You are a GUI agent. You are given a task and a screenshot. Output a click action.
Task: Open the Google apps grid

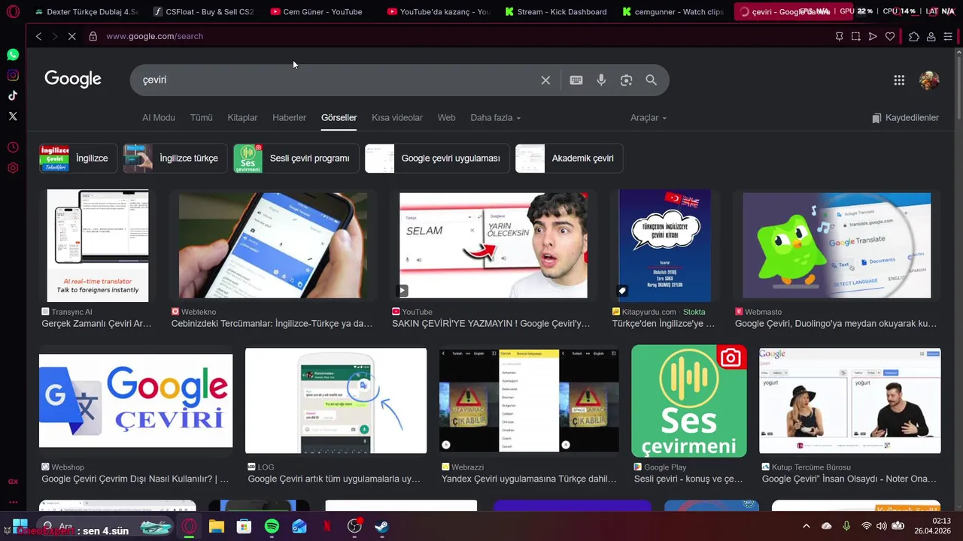tap(899, 80)
